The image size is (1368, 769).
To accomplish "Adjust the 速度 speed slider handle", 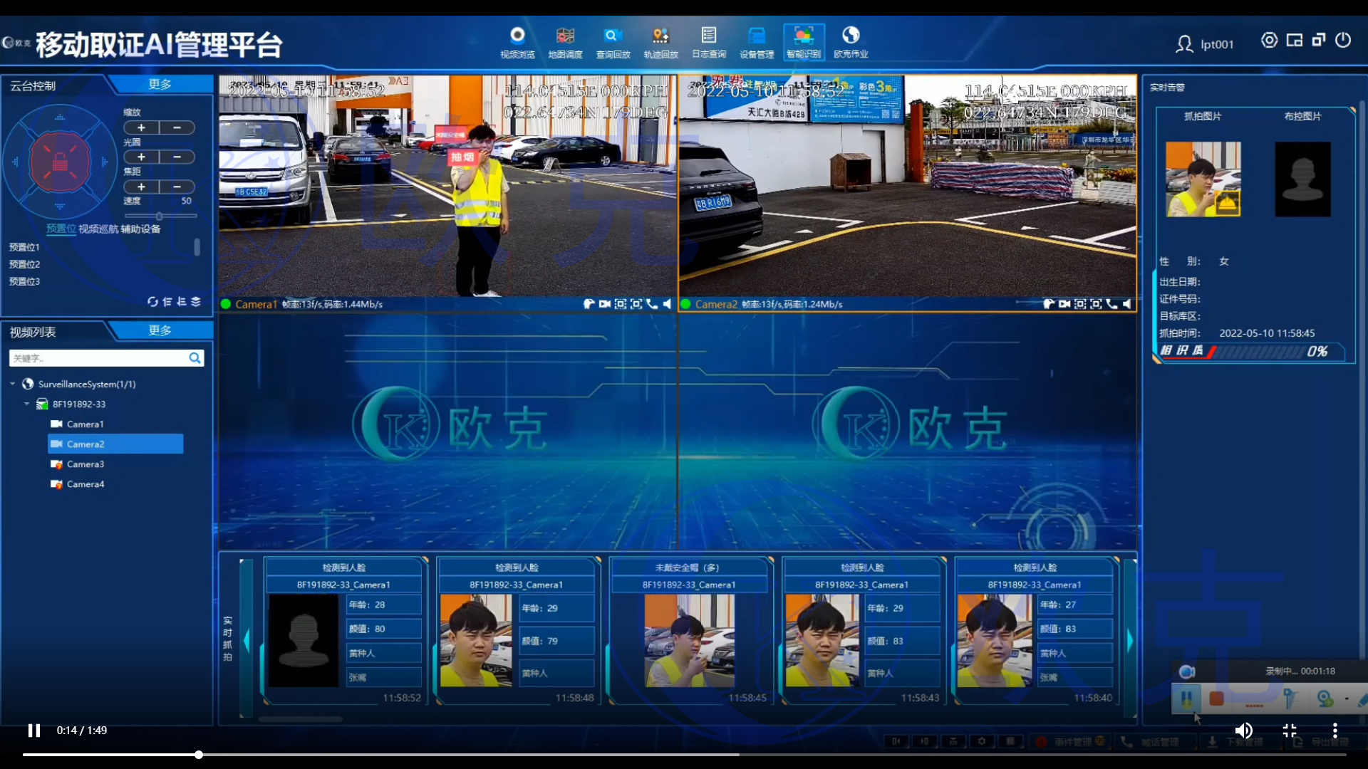I will (159, 216).
